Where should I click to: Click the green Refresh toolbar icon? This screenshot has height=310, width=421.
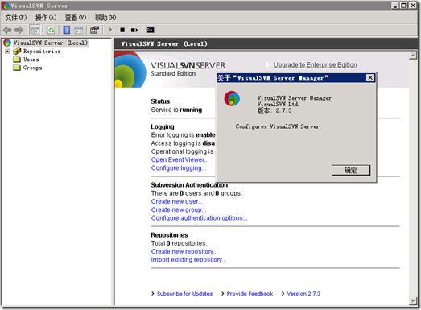click(x=51, y=30)
